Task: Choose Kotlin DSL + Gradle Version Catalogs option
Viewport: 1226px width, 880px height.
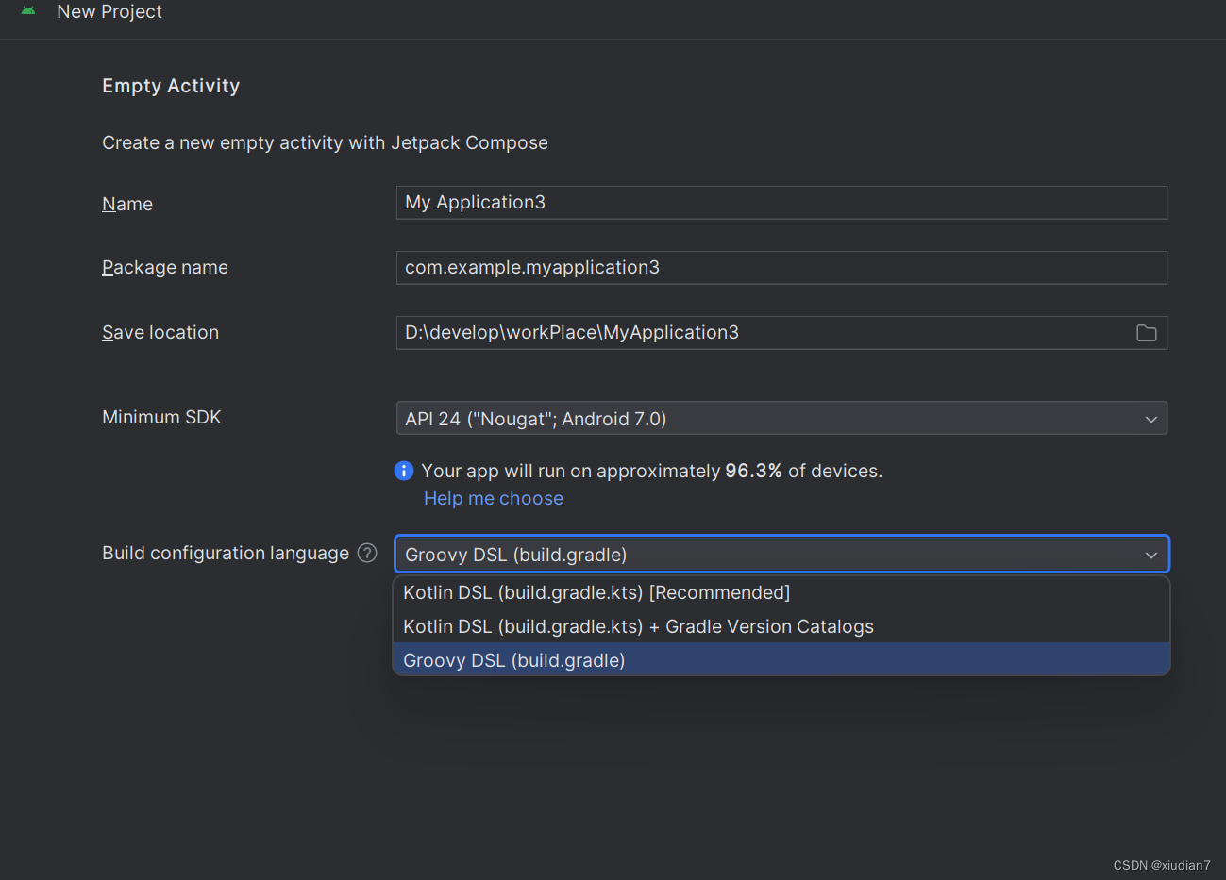Action: tap(781, 627)
